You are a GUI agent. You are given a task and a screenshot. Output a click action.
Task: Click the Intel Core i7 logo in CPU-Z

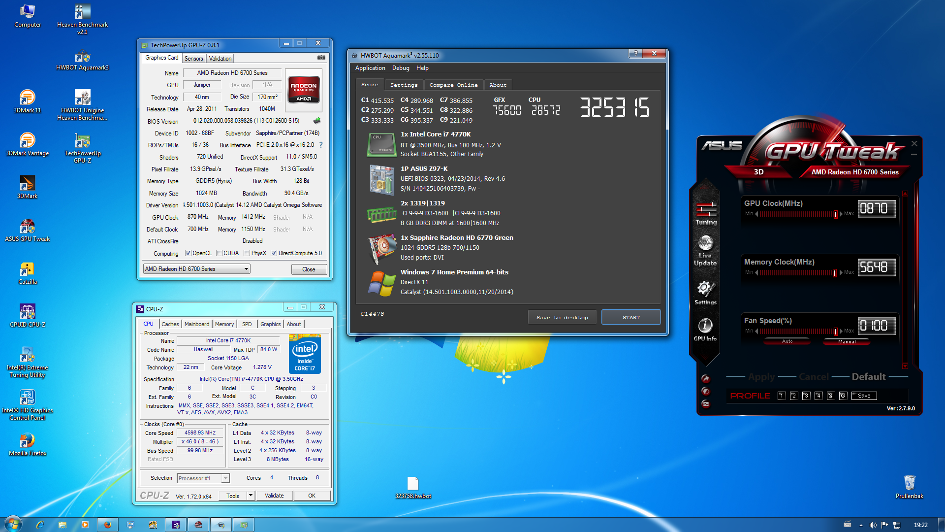pos(305,354)
